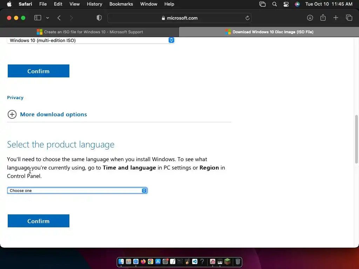This screenshot has height=269, width=359.
Task: Open the Safari sidebar panel
Action: 38,18
